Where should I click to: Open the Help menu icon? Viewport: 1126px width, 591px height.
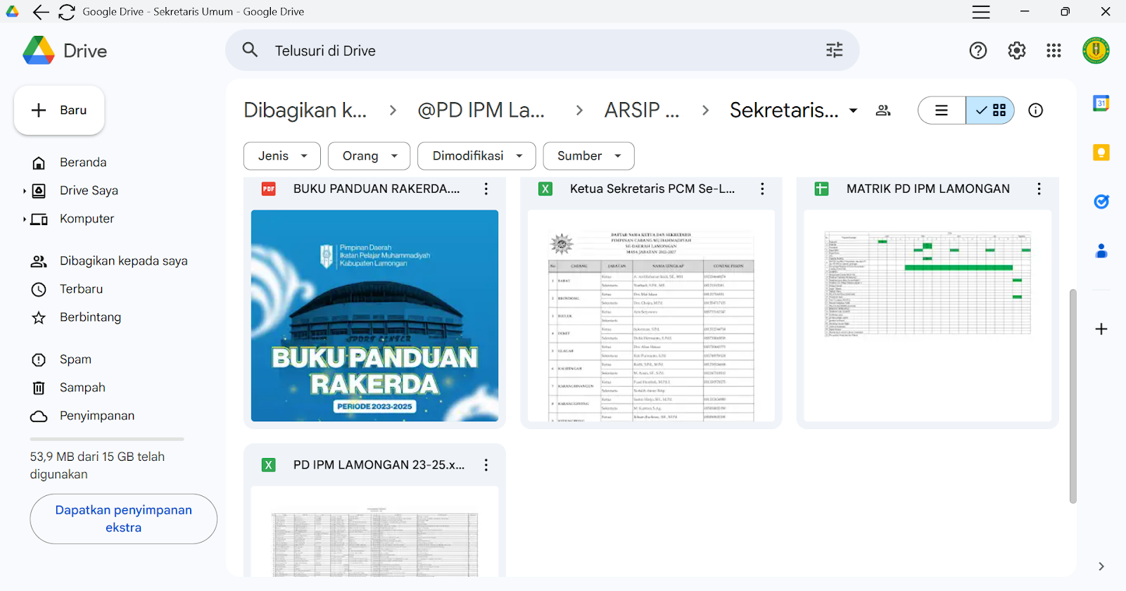[x=978, y=51]
